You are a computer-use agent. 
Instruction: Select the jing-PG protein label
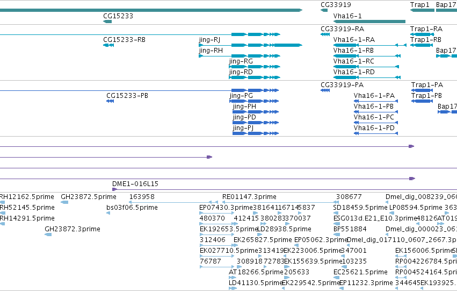click(241, 96)
